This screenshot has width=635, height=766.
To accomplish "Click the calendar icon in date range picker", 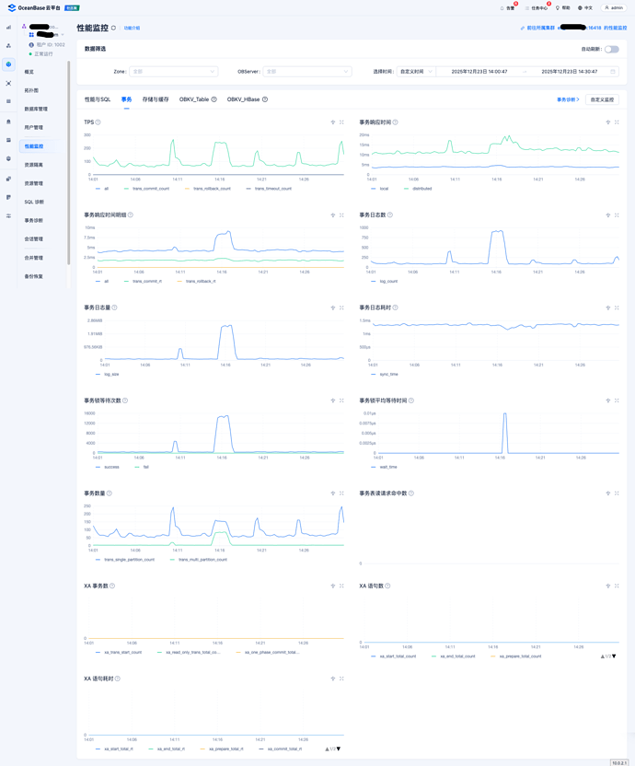I will [613, 71].
